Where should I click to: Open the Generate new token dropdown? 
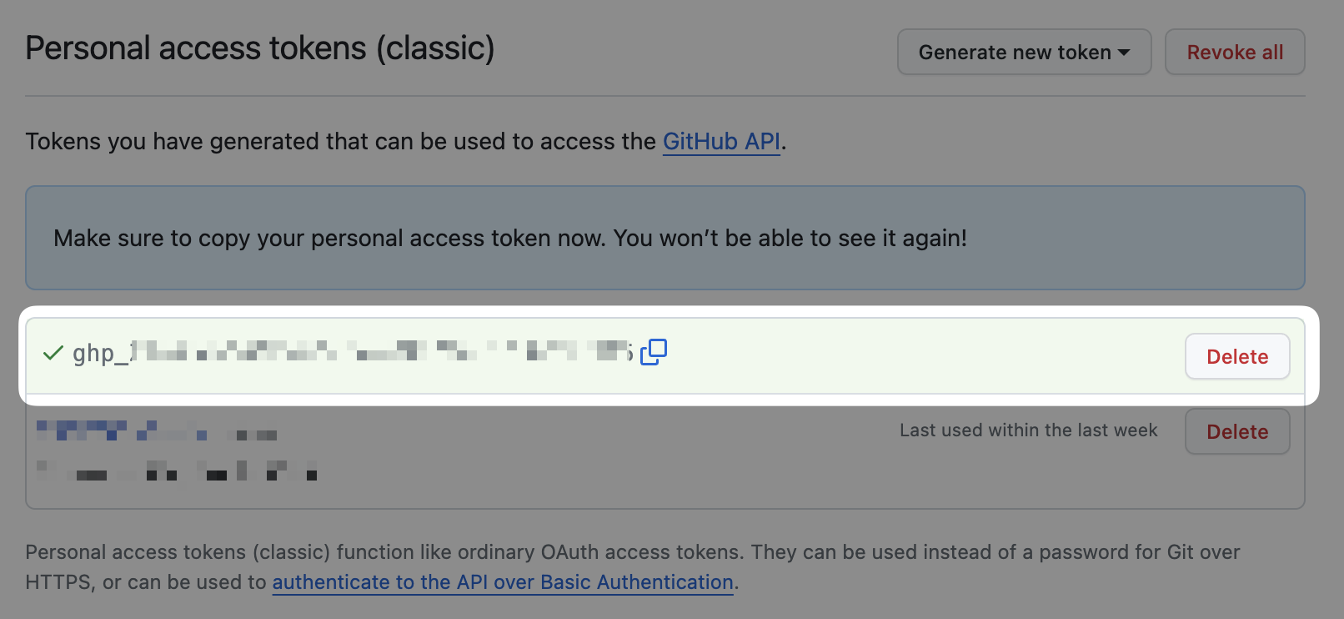[x=1024, y=52]
